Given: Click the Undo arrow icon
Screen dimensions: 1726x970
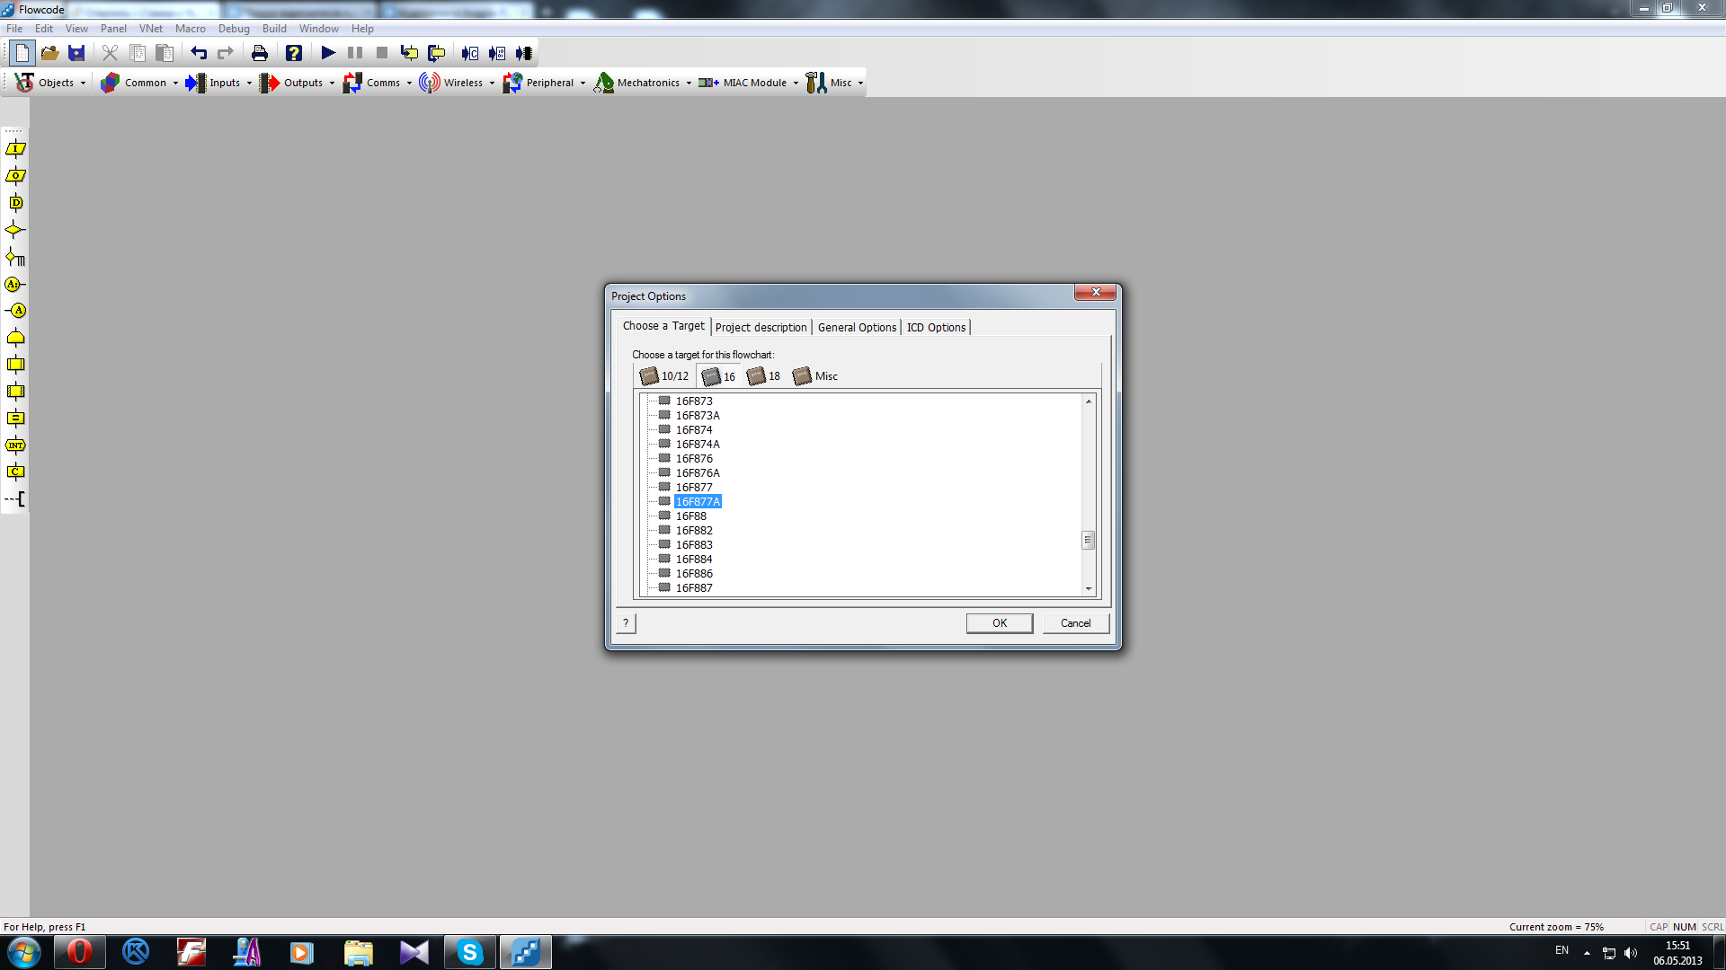Looking at the screenshot, I should [x=199, y=53].
